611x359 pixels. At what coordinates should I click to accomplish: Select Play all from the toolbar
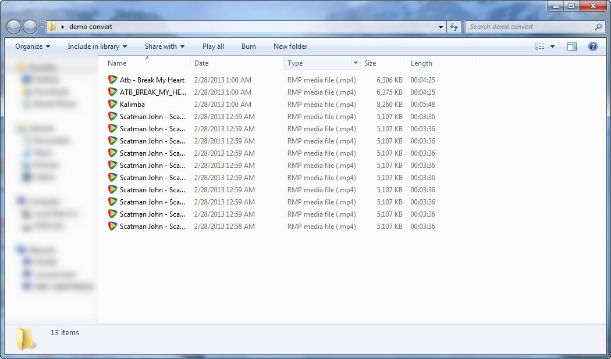212,46
